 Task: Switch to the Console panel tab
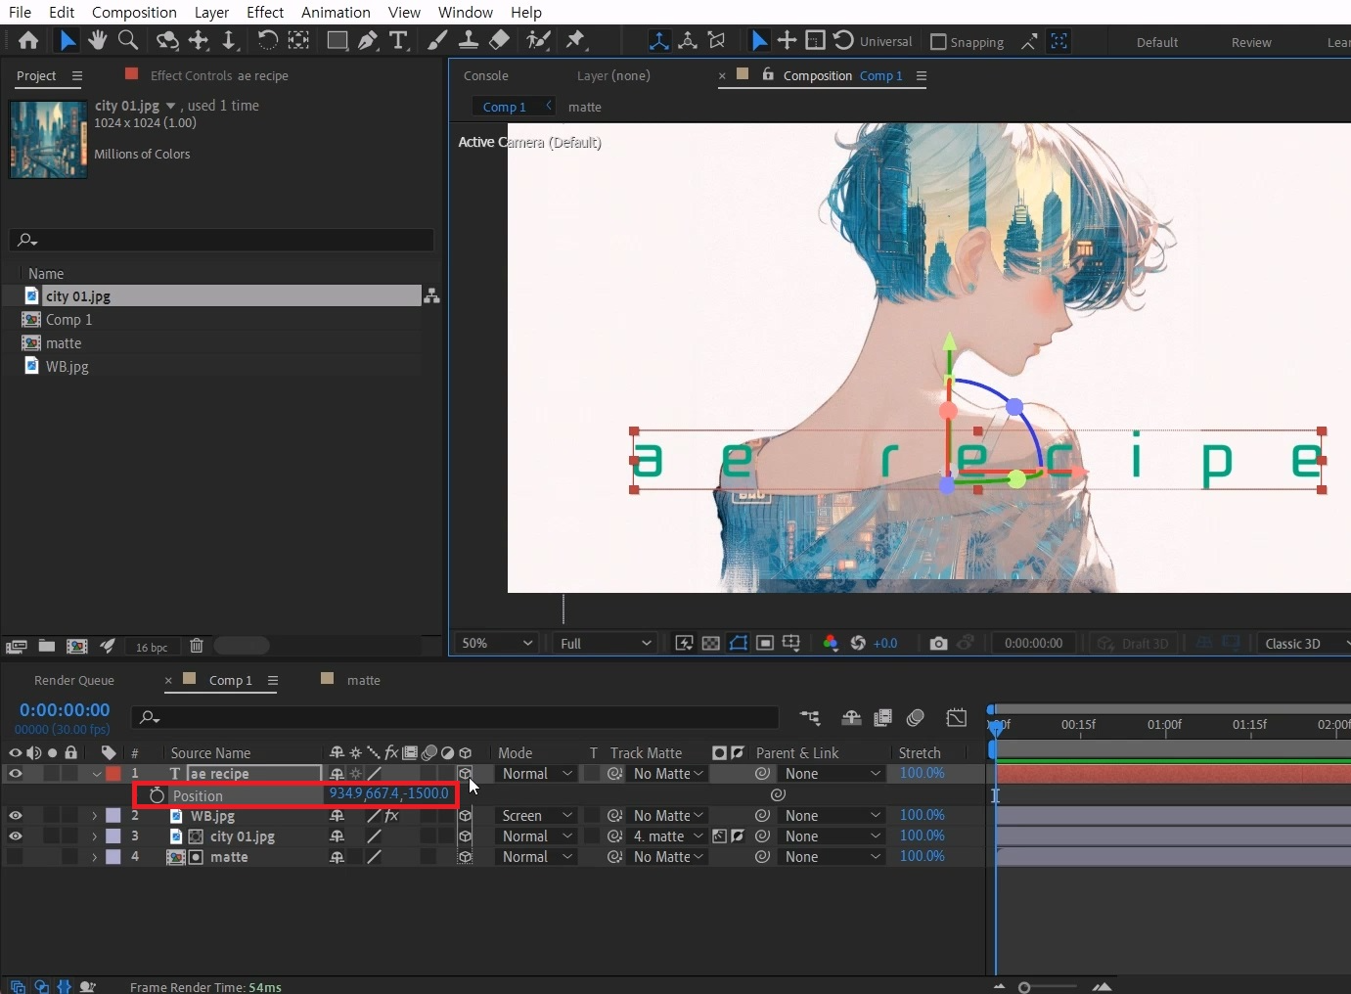[486, 75]
